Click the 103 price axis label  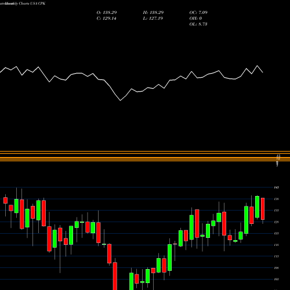[x=276, y=280]
